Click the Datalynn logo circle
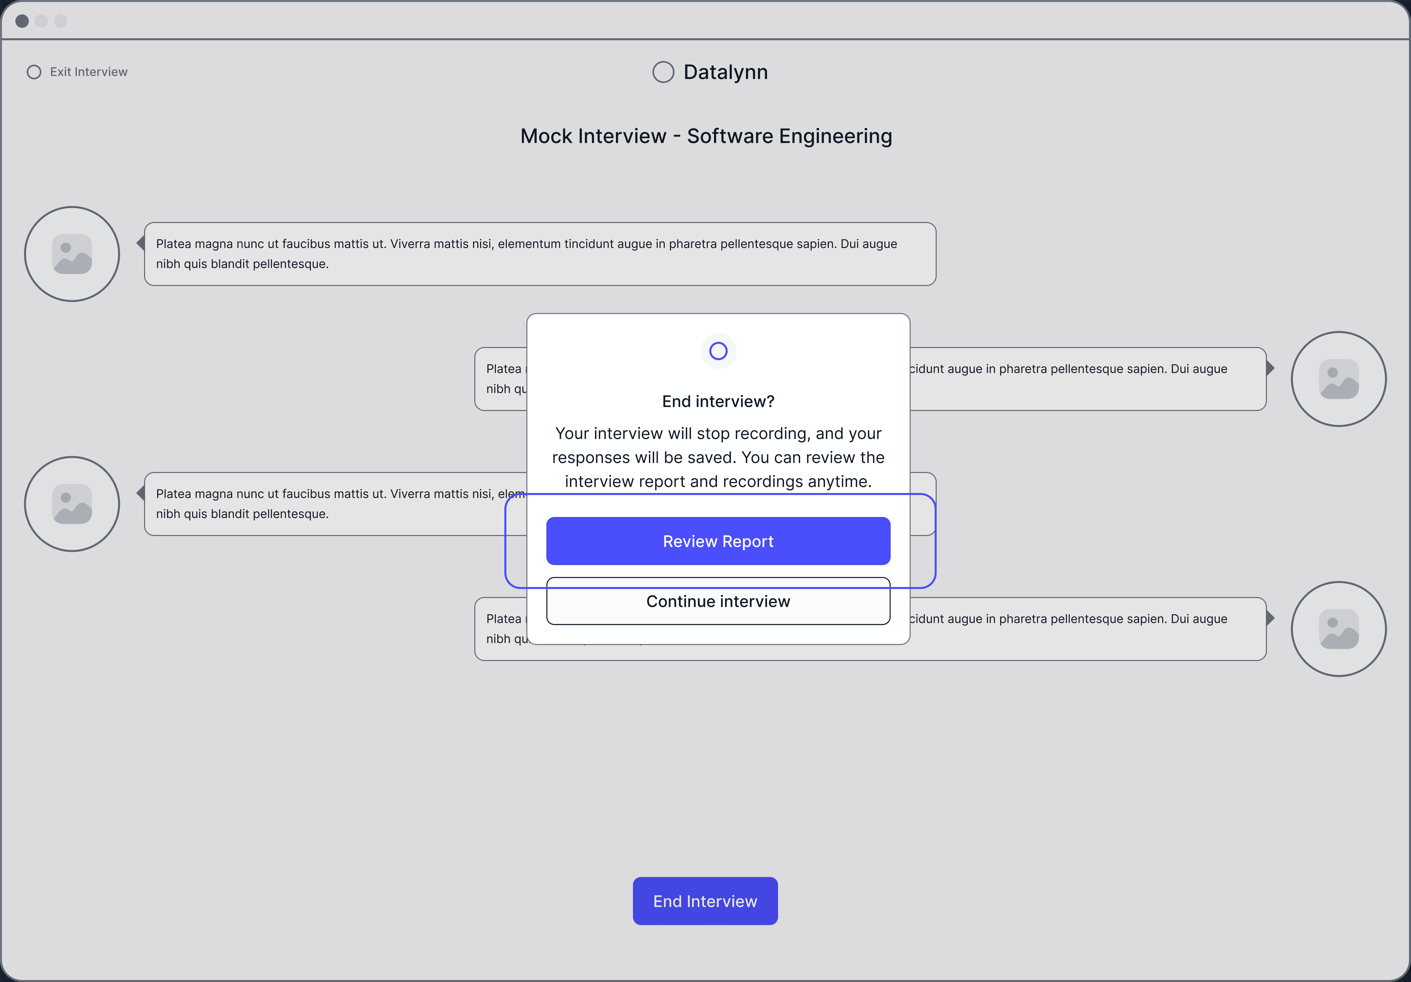 tap(663, 72)
